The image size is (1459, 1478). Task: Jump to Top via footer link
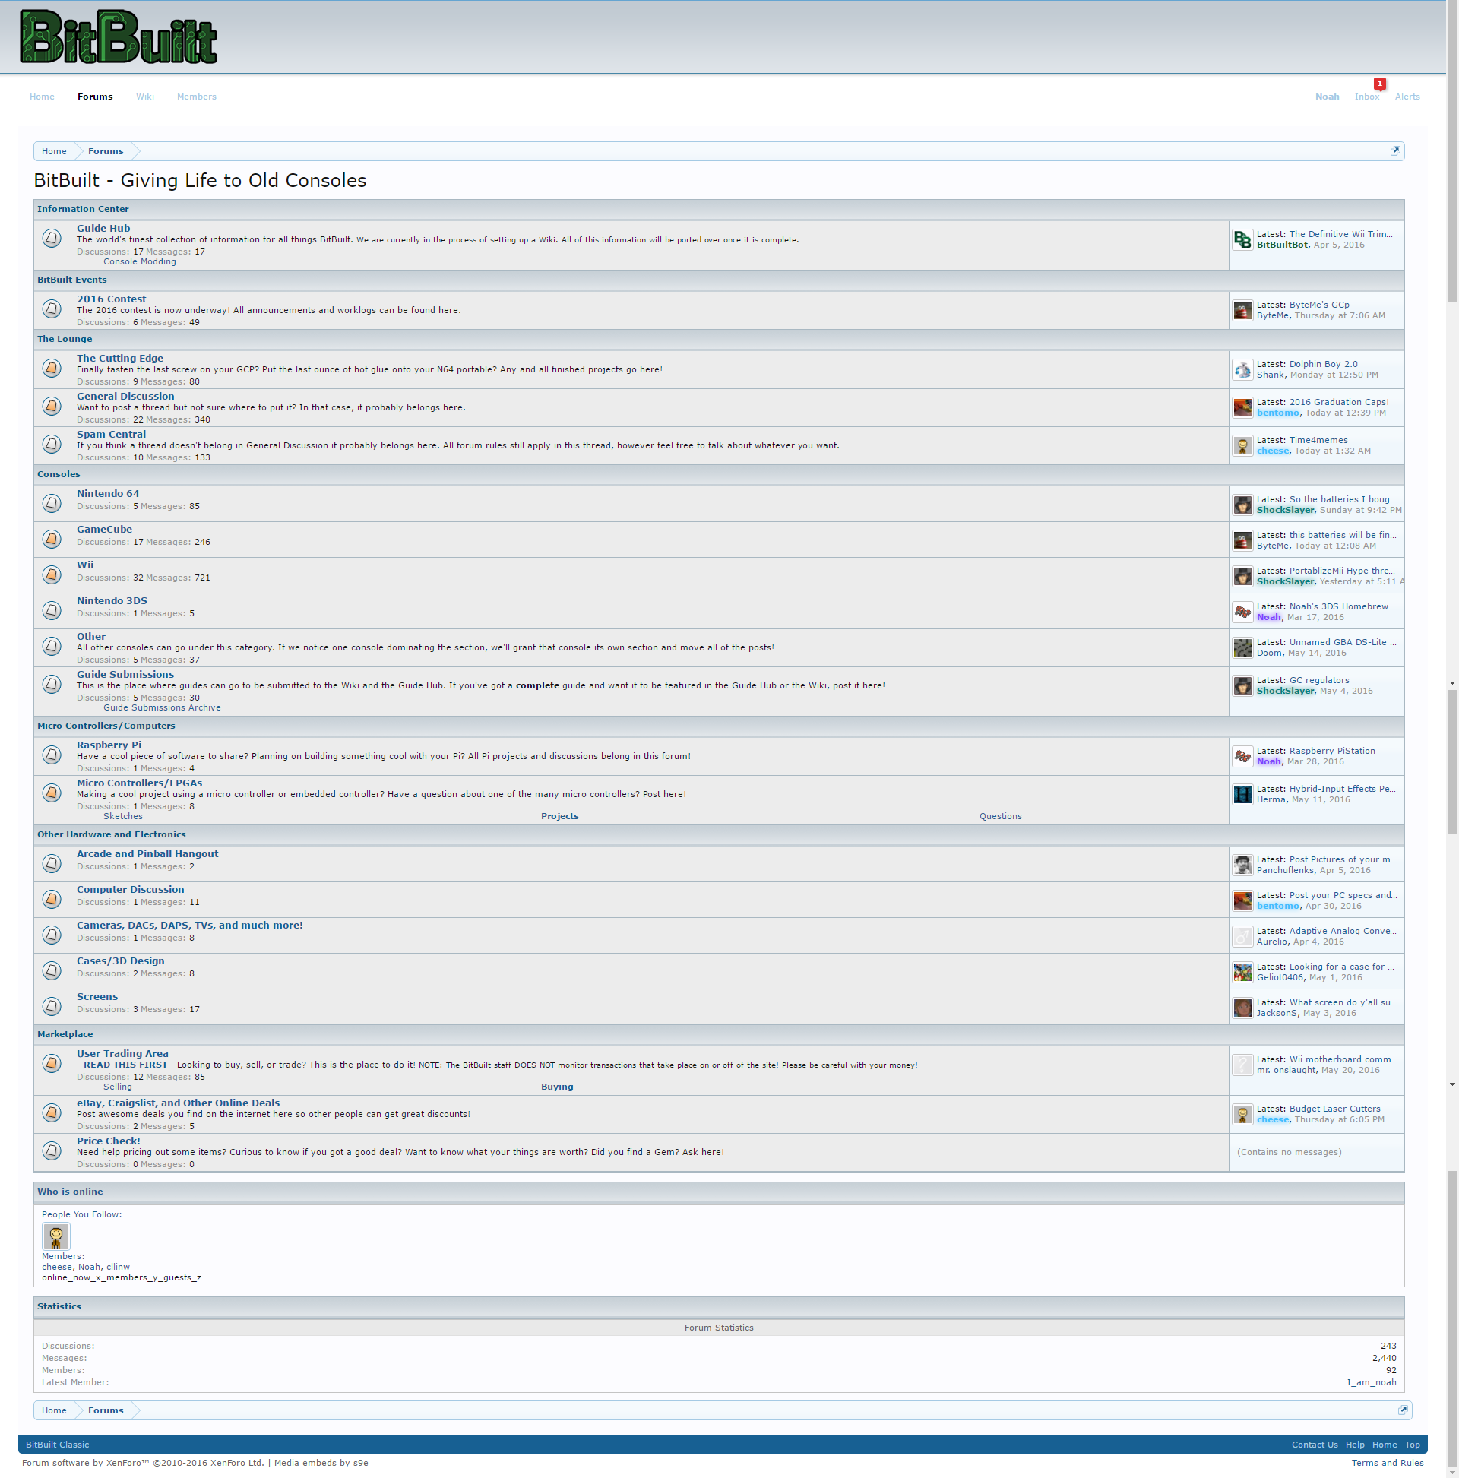1413,1445
